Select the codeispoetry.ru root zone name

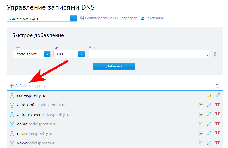(31, 95)
